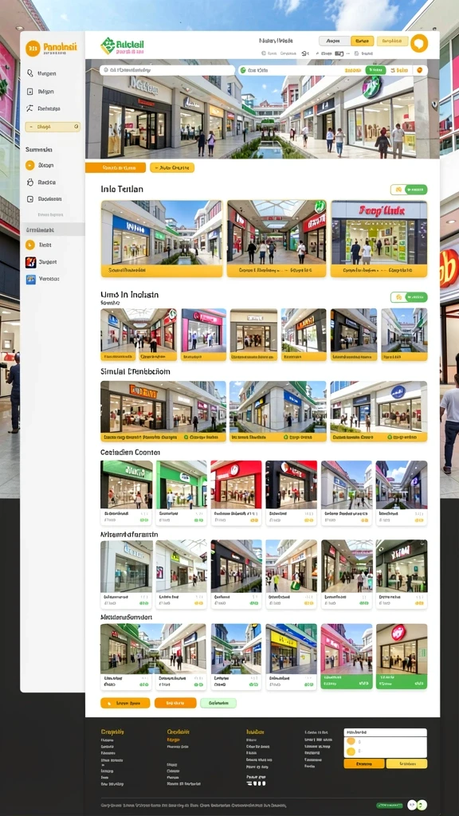Click the green badge icon on middle Inlo card

pyautogui.click(x=320, y=206)
